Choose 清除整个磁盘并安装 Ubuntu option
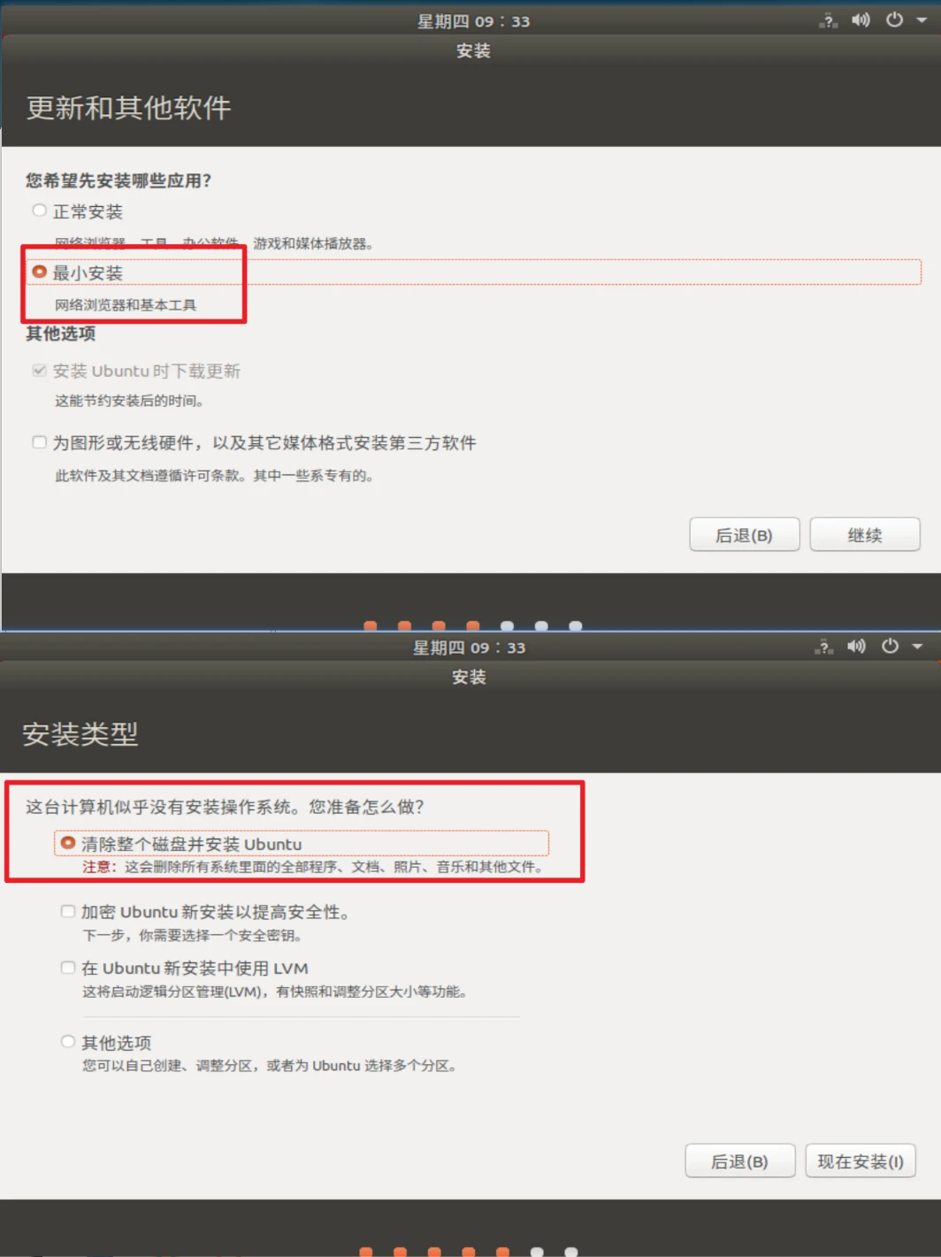This screenshot has width=941, height=1257. (67, 843)
